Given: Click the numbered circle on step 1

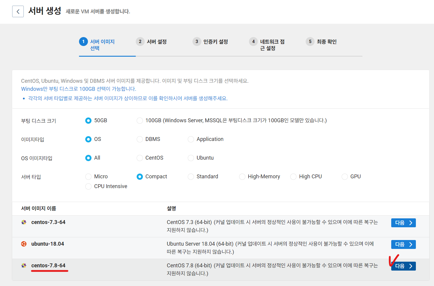Looking at the screenshot, I should pos(83,42).
